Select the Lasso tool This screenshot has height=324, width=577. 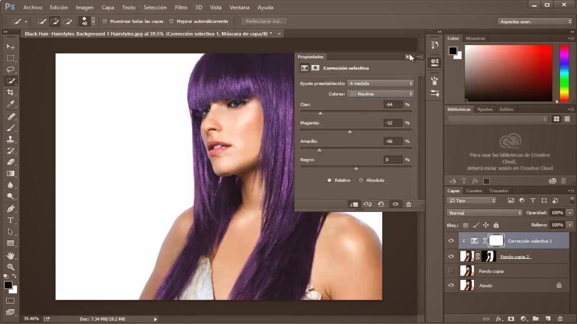point(10,70)
